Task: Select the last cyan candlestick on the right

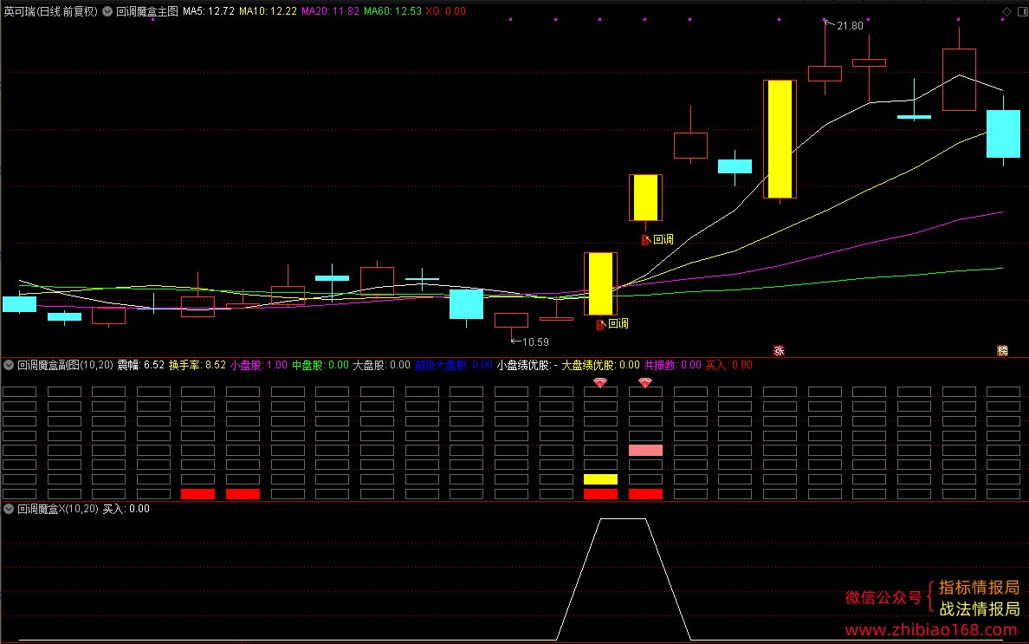Action: pyautogui.click(x=1003, y=134)
